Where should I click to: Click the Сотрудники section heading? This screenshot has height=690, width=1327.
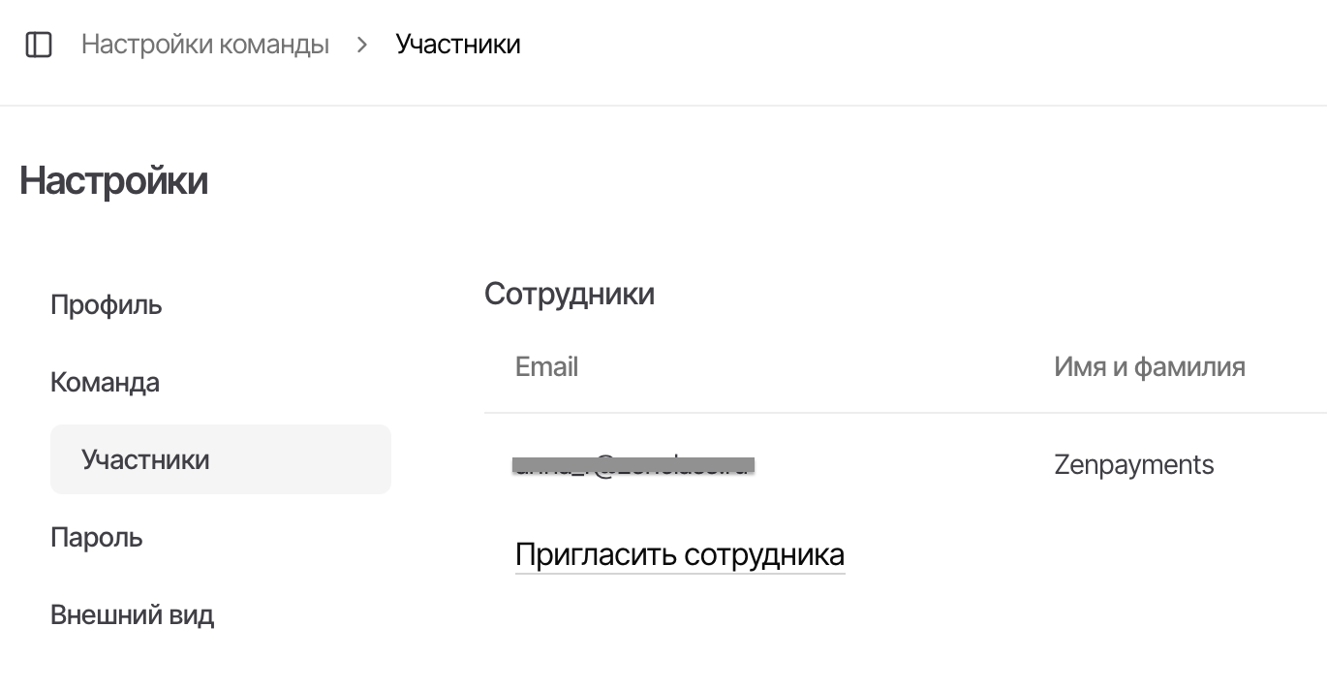pos(570,294)
